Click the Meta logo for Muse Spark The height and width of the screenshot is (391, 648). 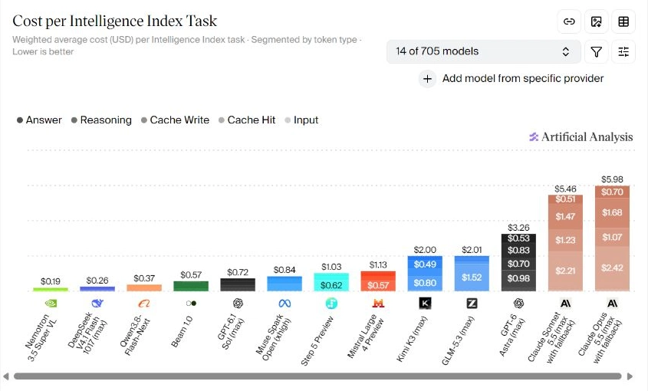(x=285, y=304)
